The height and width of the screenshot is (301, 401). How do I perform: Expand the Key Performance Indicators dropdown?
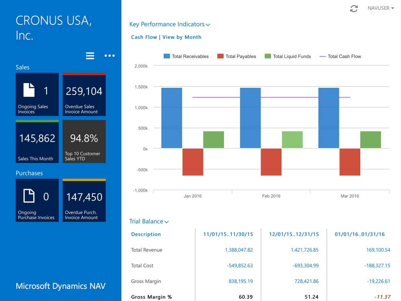point(208,24)
